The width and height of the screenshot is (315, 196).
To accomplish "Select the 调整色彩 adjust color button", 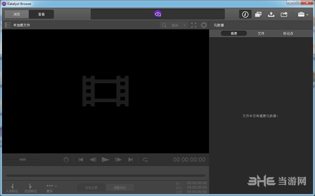I will 120,188.
